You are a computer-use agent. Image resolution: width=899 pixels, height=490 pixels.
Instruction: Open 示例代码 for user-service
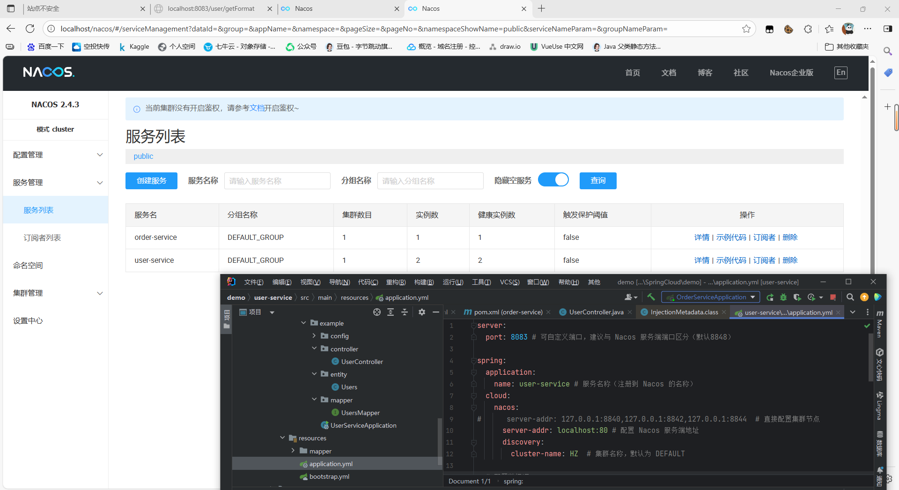click(x=731, y=260)
